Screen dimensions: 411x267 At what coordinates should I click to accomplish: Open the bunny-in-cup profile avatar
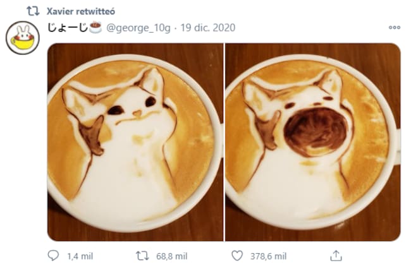click(23, 38)
